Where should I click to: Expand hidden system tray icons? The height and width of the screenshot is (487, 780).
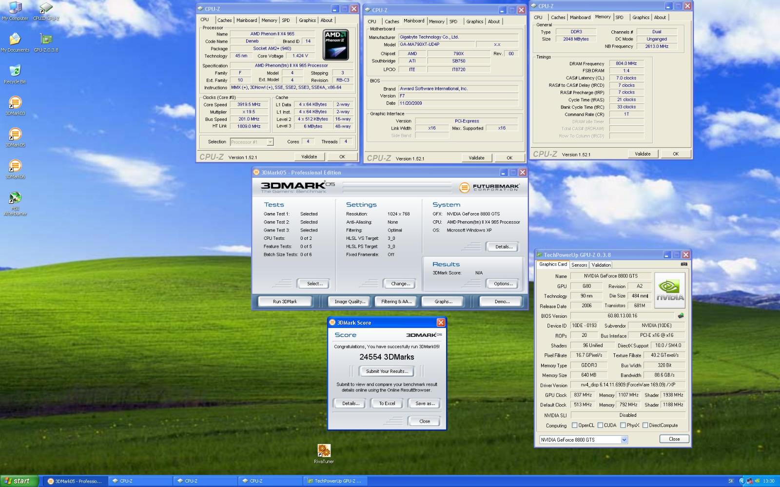(742, 481)
